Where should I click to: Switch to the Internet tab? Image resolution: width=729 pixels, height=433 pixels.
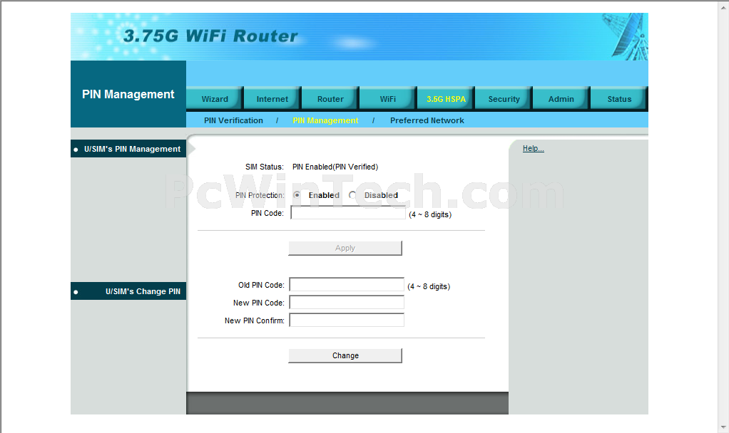tap(272, 99)
